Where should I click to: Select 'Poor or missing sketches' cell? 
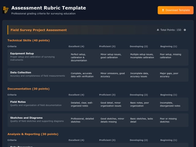point(168,120)
